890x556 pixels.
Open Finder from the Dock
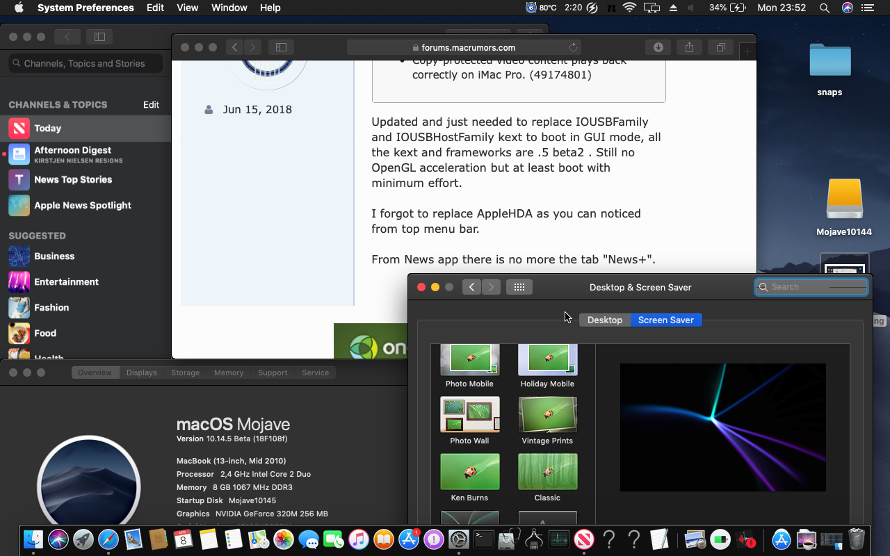[x=33, y=539]
